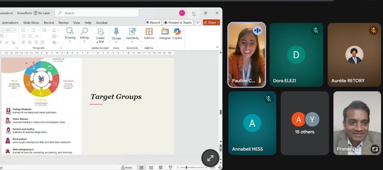Click the round expand shared-screen button

coord(210,158)
